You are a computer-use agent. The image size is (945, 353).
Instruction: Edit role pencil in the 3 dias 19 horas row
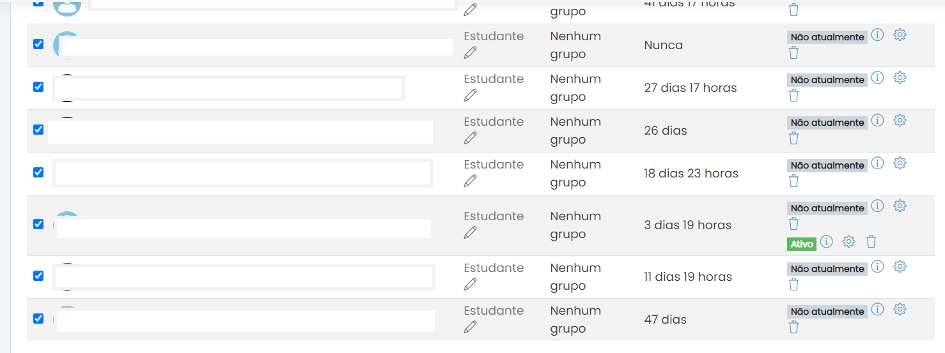[471, 232]
